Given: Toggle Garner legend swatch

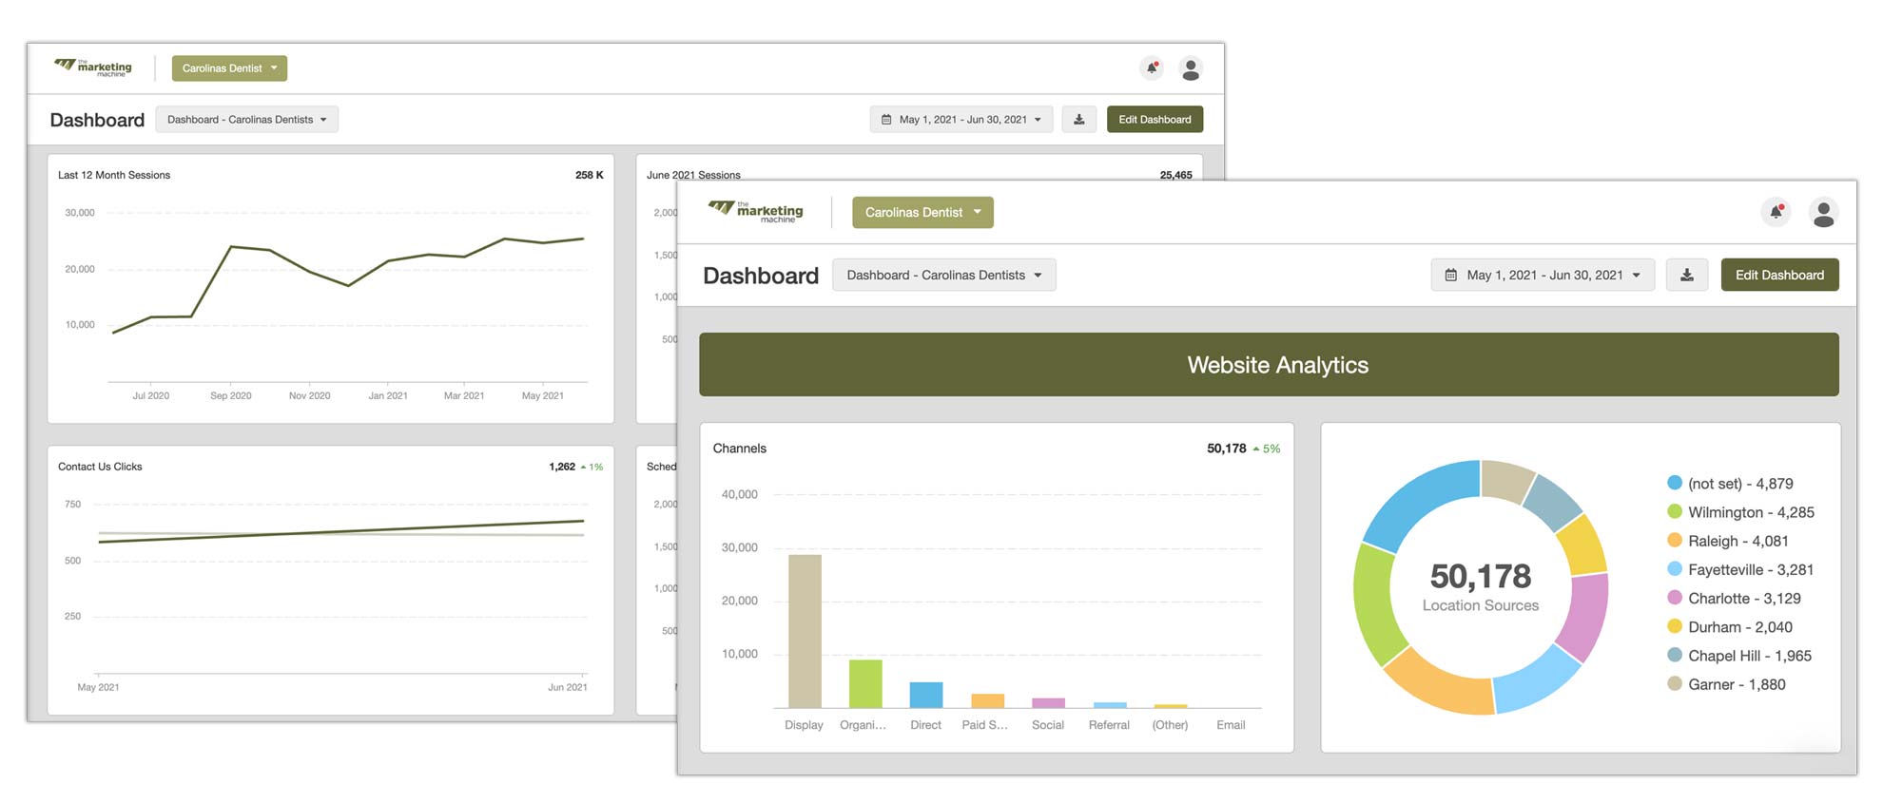Looking at the screenshot, I should click(x=1675, y=683).
